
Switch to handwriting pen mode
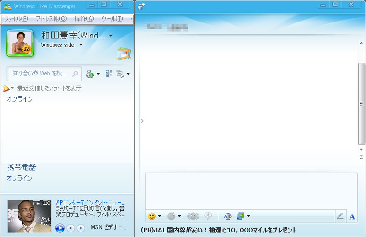click(x=340, y=216)
